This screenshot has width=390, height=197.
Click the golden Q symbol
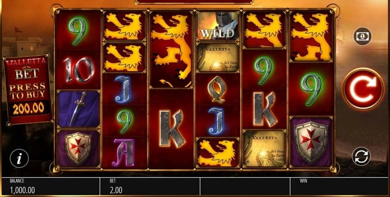218,89
